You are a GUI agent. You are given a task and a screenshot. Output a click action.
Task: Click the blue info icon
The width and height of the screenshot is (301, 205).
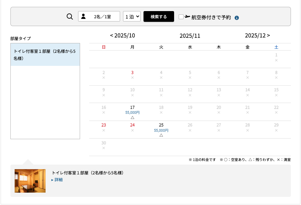point(237,18)
